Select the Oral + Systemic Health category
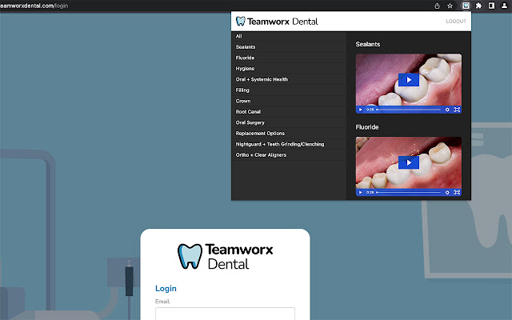 (289, 79)
